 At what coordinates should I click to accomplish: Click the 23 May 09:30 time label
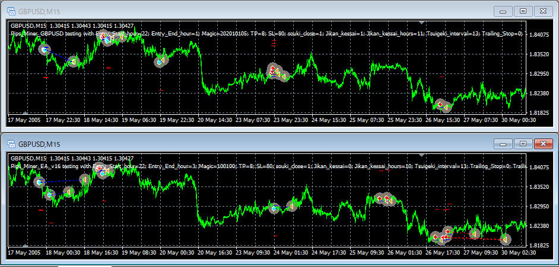click(x=253, y=253)
